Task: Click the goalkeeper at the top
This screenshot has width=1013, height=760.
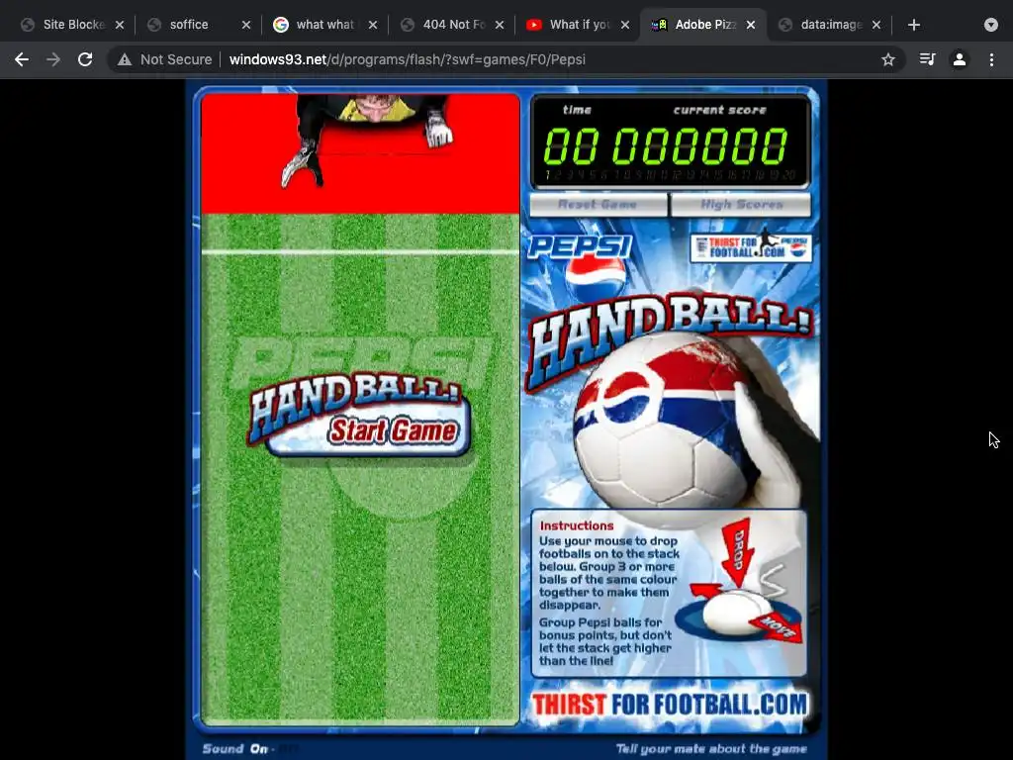Action: (x=366, y=139)
